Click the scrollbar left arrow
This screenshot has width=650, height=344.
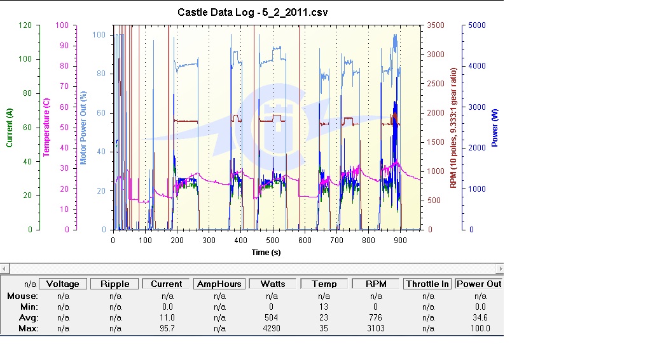[4, 268]
